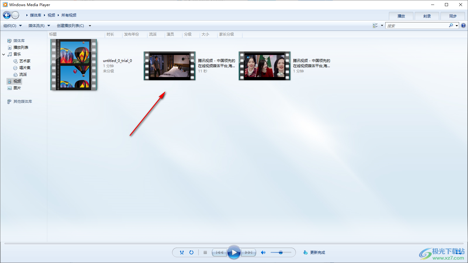Sort by the 分级 column header
The width and height of the screenshot is (468, 263).
pos(191,34)
